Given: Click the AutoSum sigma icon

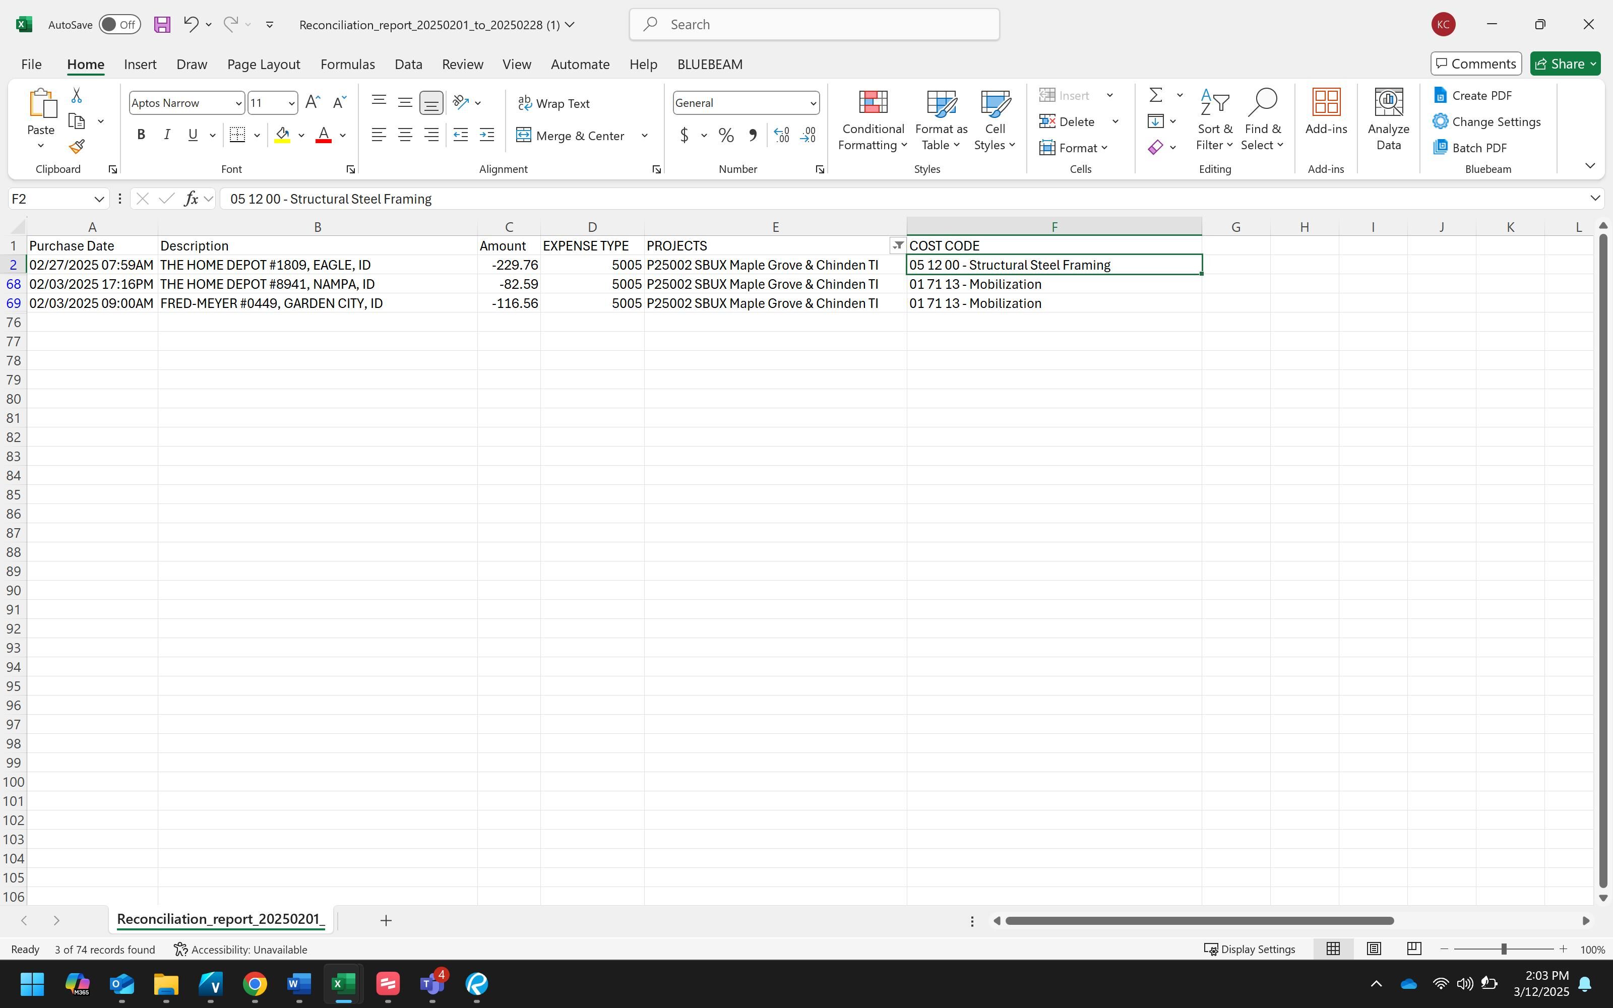Looking at the screenshot, I should [1156, 95].
